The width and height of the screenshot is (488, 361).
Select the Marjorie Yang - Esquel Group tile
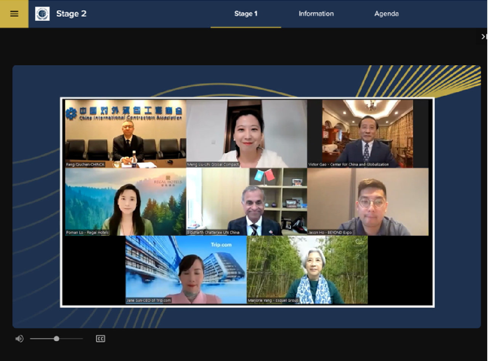pyautogui.click(x=307, y=270)
